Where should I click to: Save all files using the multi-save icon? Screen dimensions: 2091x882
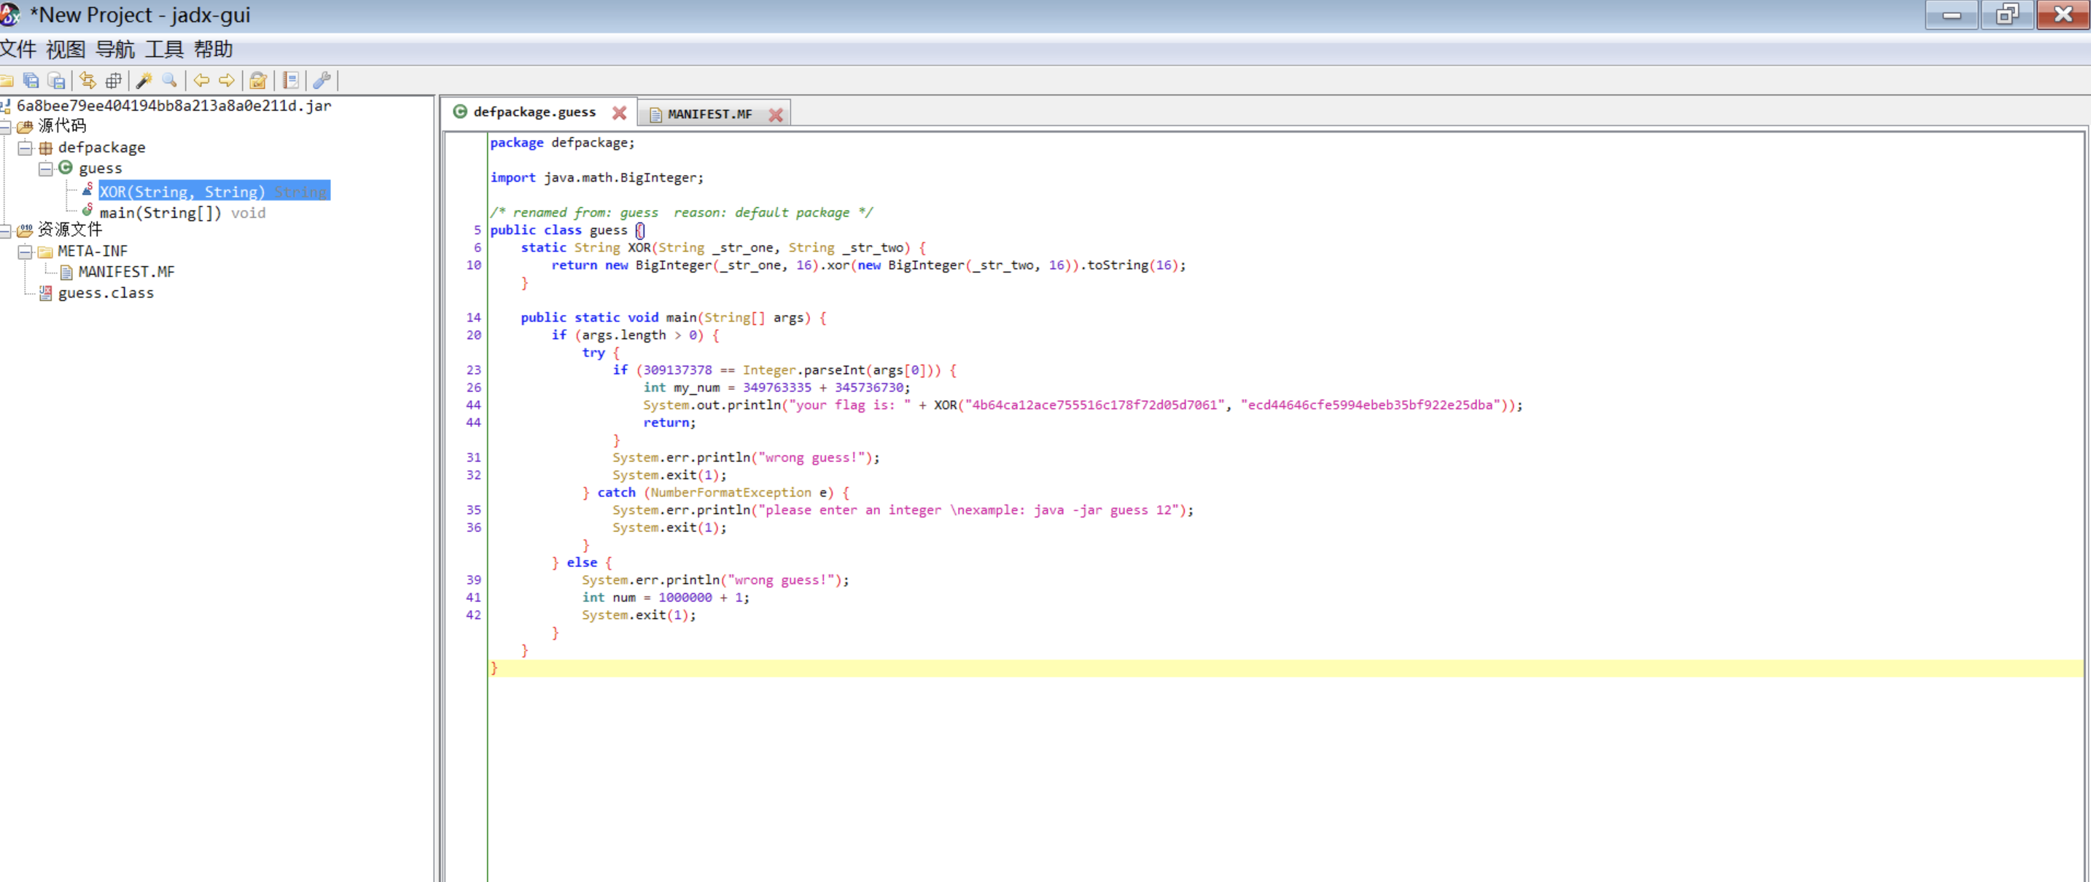coord(31,80)
